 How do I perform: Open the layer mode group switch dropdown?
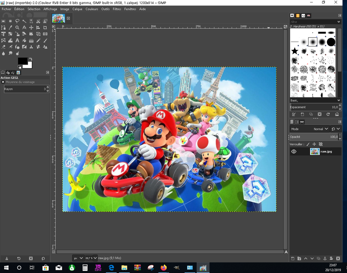tap(336, 129)
